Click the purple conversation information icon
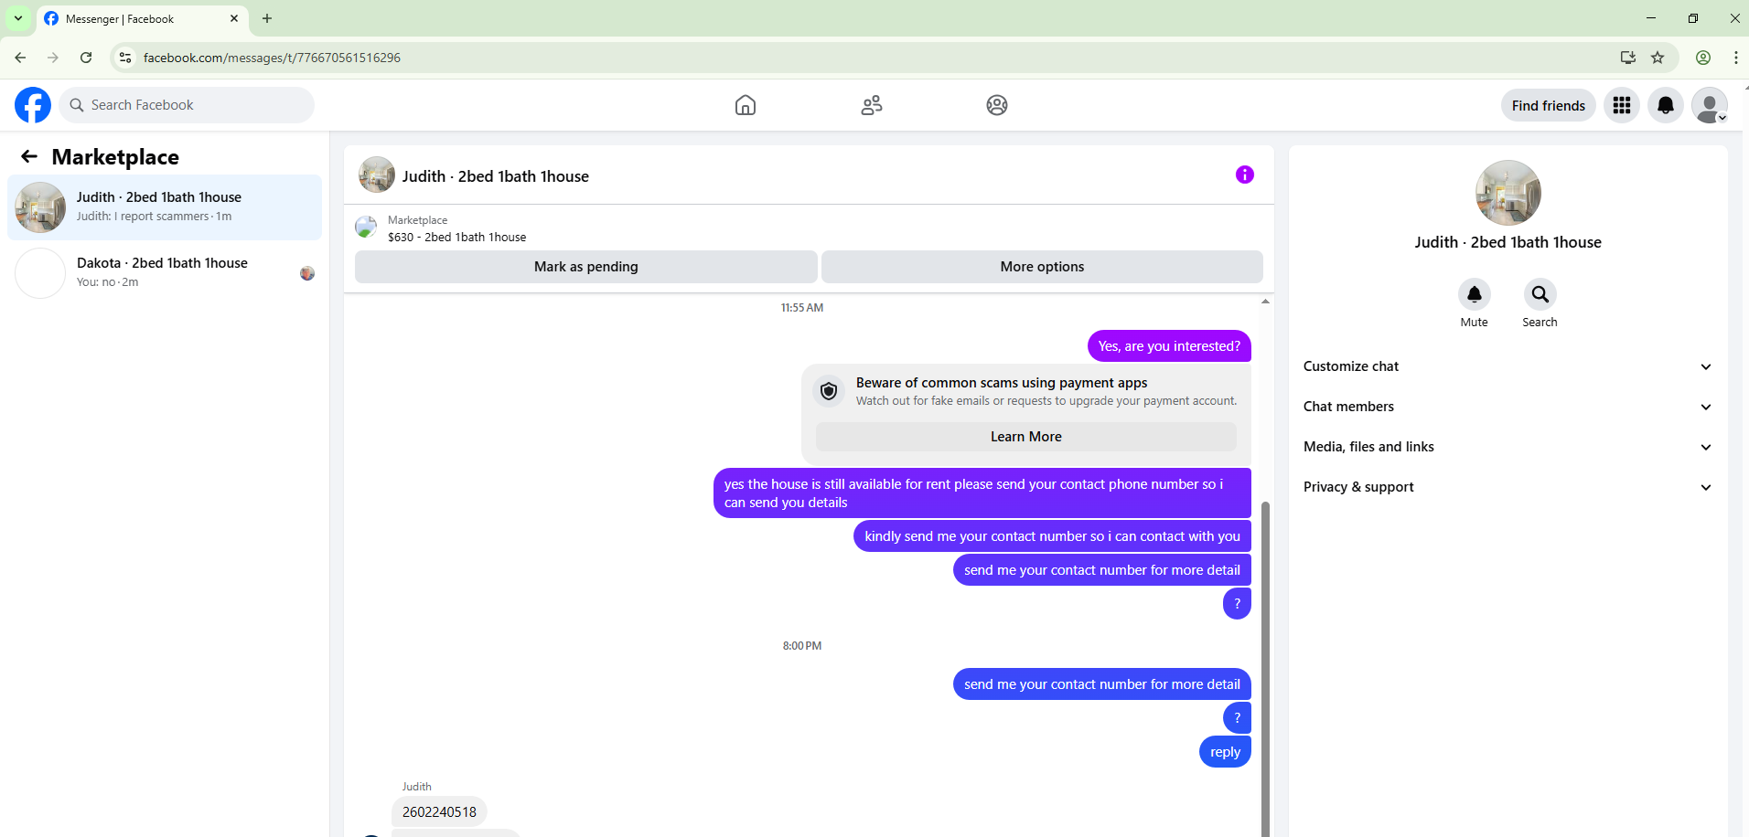1749x837 pixels. (x=1245, y=175)
